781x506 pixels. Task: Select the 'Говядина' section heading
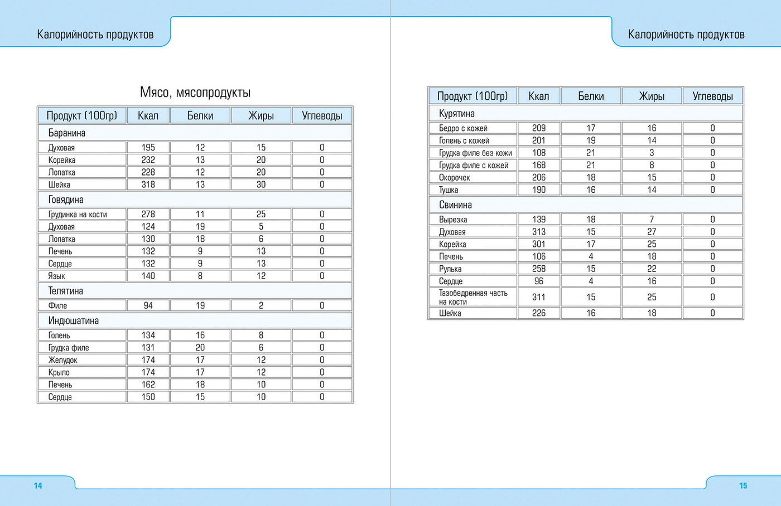(x=66, y=200)
